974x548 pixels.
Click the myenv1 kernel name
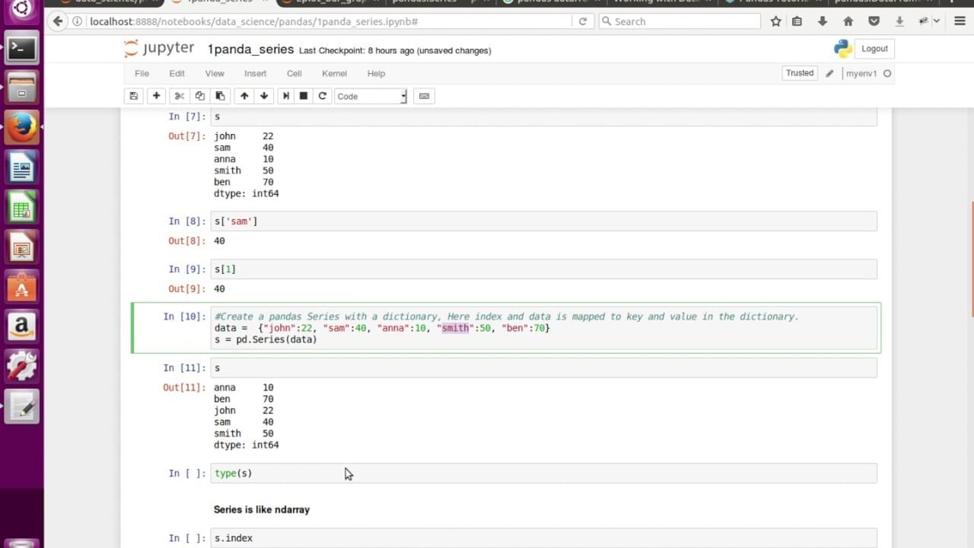point(861,74)
